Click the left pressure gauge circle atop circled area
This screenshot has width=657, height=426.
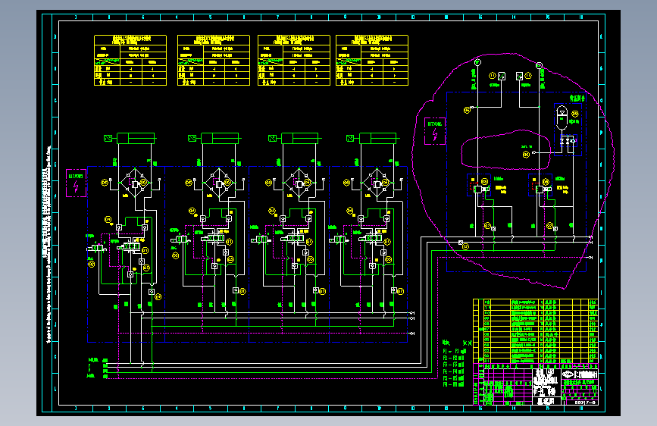click(x=477, y=62)
